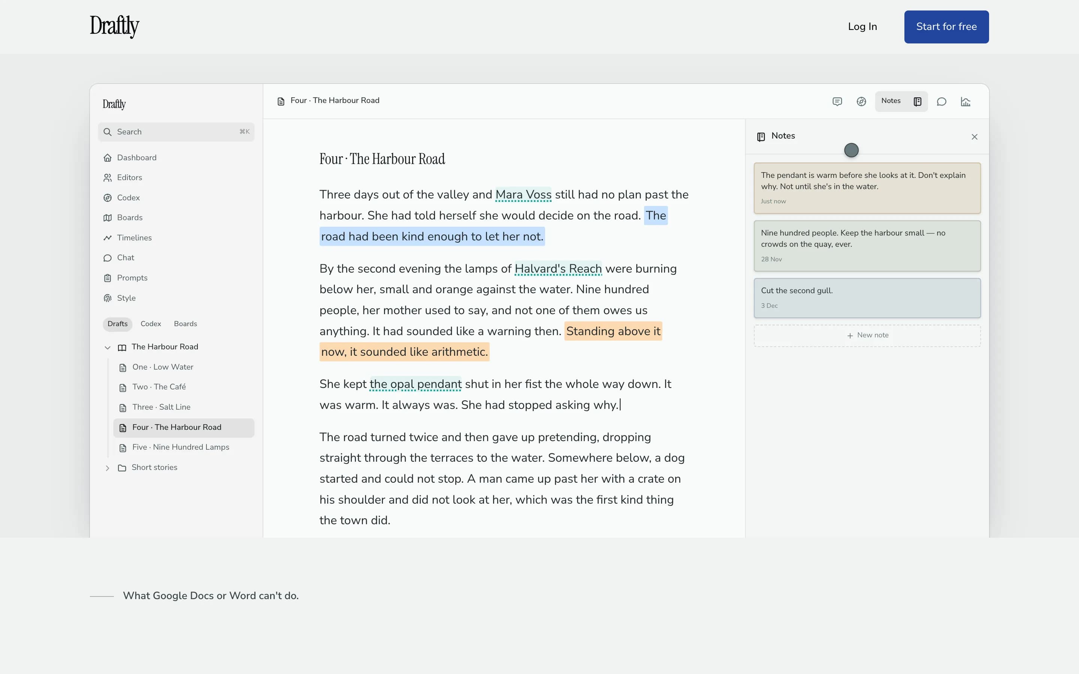Switch to the Codex tab below navigation
Screen dimensions: 1079x674
[x=151, y=324]
